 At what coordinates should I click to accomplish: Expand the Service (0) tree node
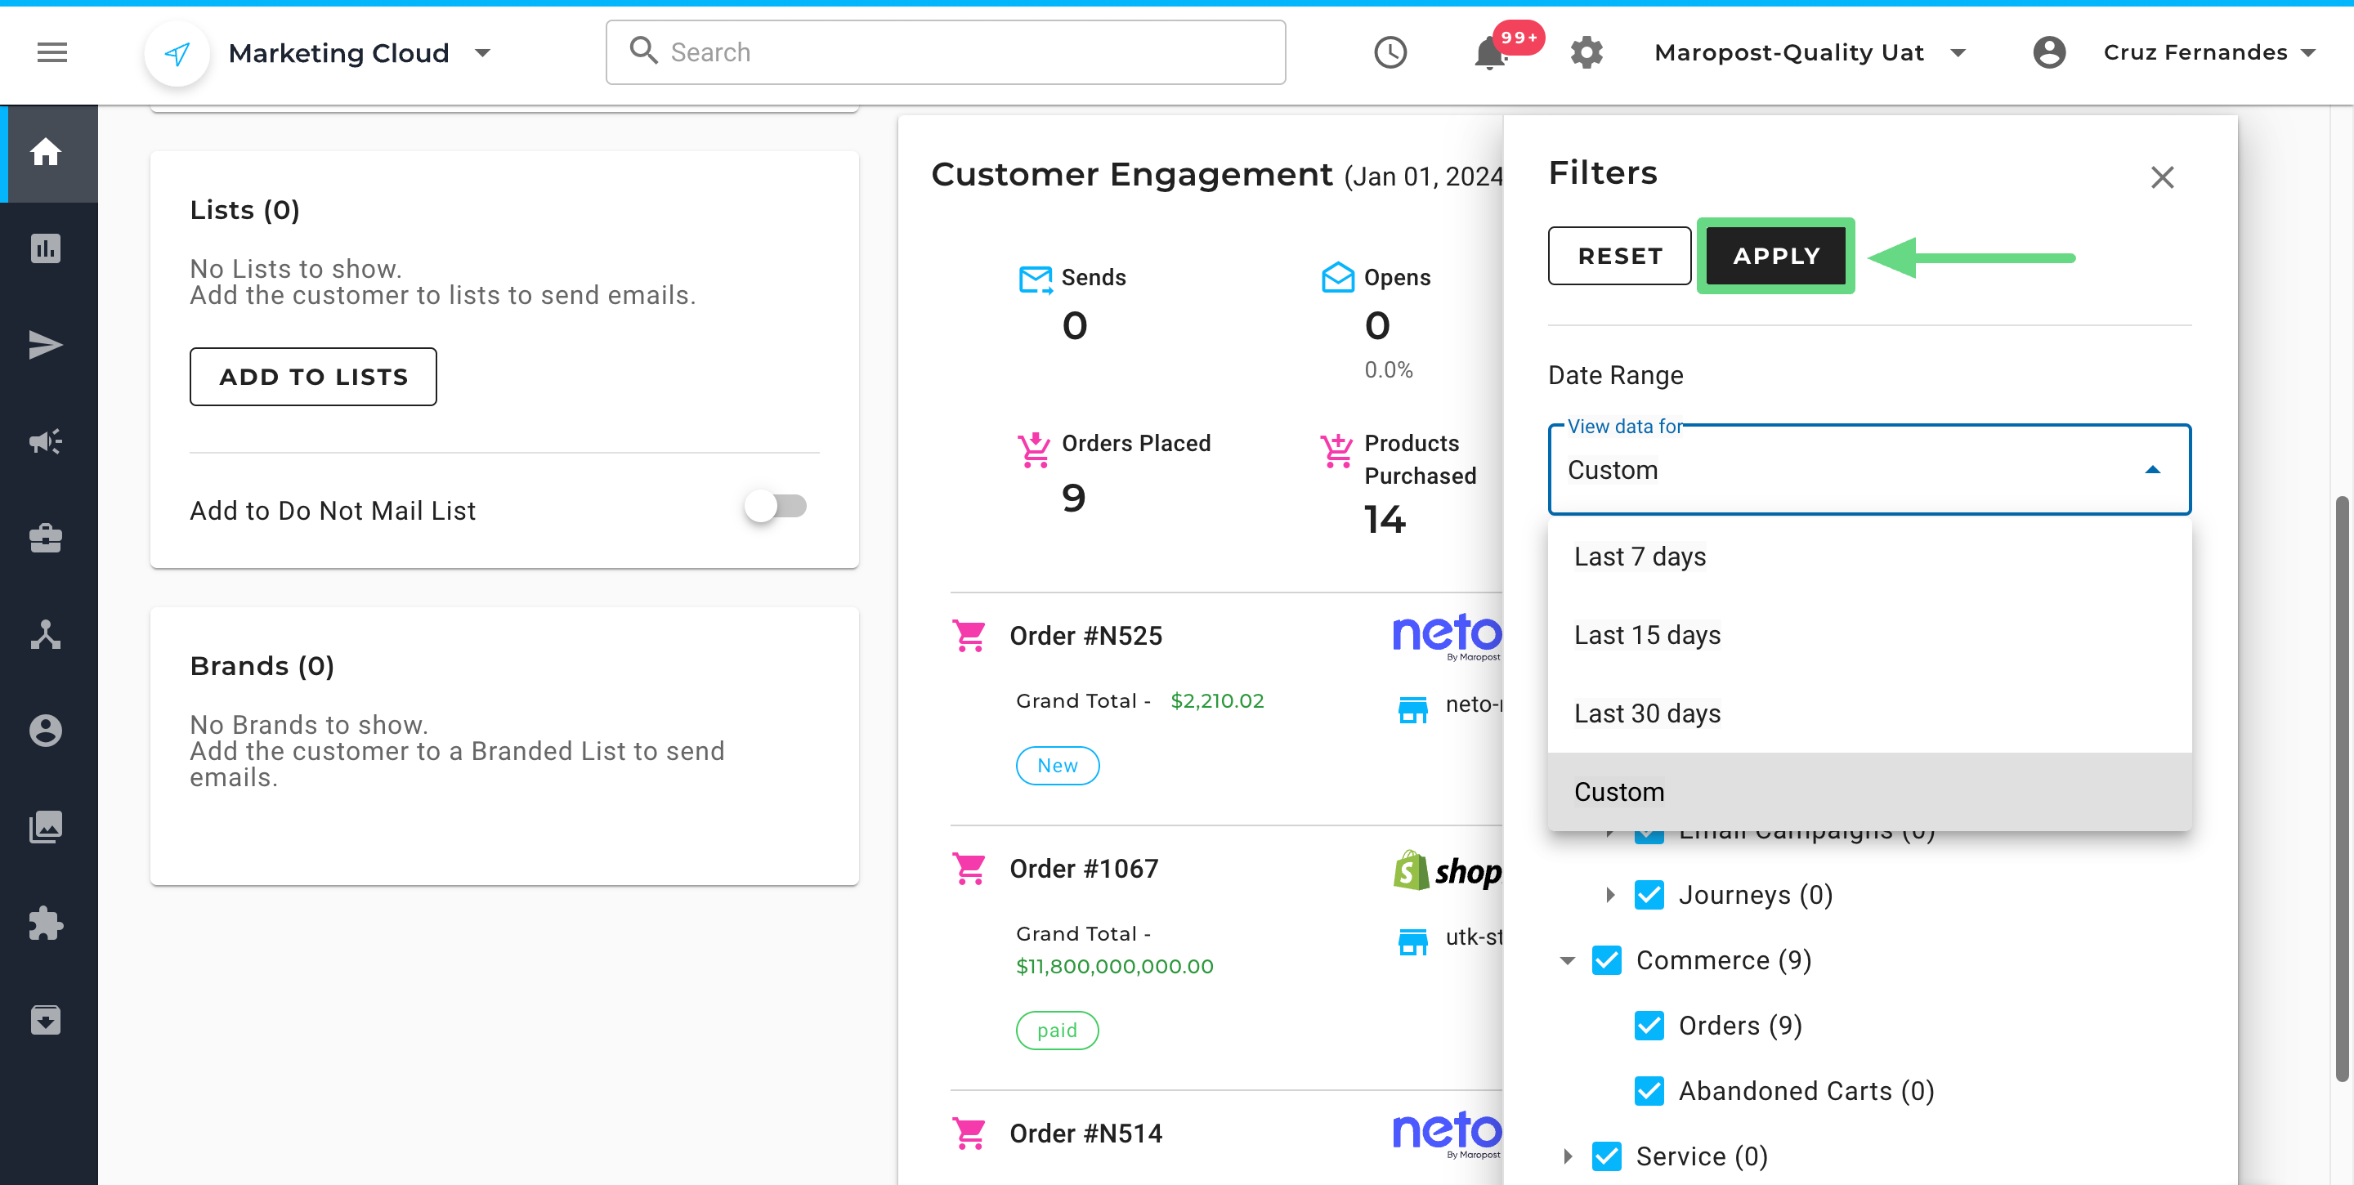coord(1567,1156)
